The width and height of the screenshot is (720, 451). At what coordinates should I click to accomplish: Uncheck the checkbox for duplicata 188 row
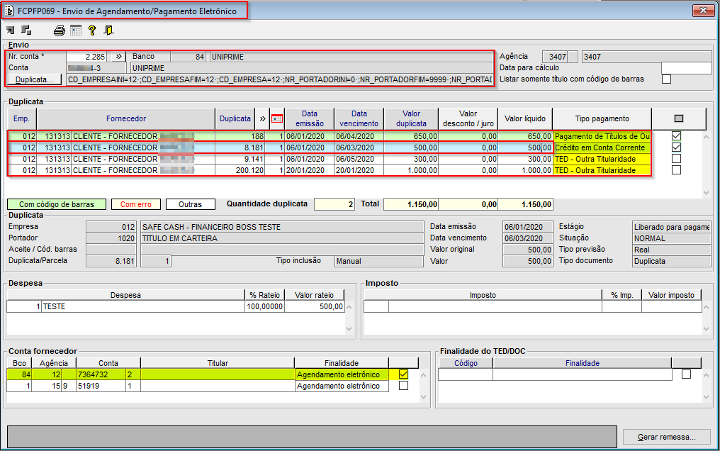click(676, 136)
